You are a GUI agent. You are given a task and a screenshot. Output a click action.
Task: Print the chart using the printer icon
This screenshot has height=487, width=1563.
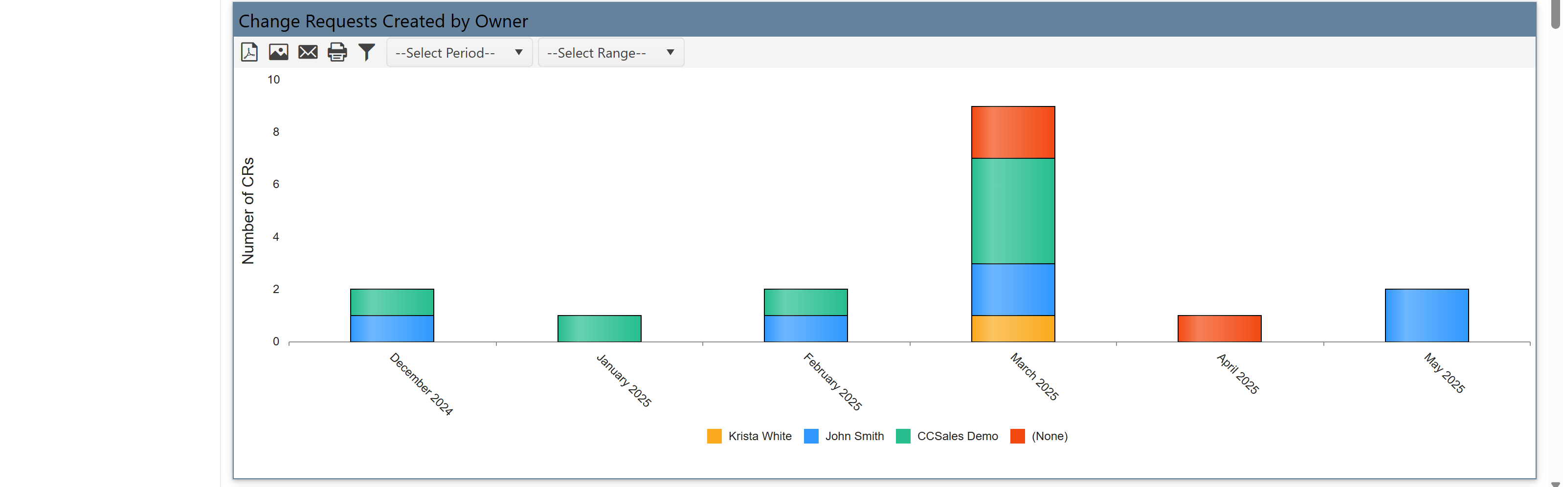point(337,53)
